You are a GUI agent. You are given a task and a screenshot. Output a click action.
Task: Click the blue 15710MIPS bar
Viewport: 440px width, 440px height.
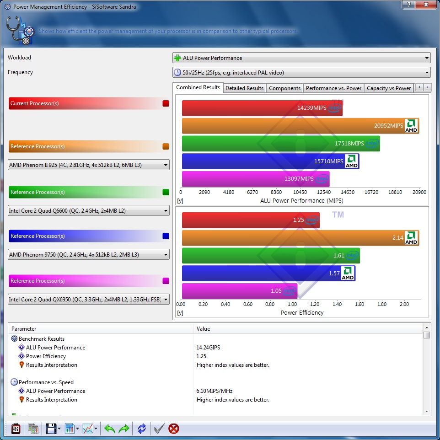tap(270, 161)
